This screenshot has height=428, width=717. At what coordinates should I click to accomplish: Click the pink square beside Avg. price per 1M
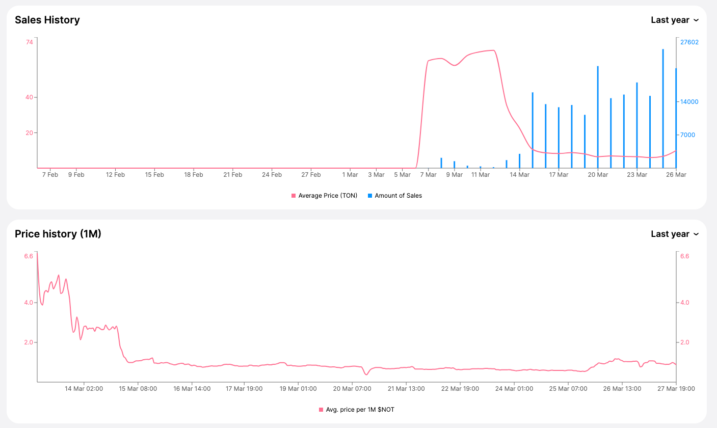(x=321, y=410)
